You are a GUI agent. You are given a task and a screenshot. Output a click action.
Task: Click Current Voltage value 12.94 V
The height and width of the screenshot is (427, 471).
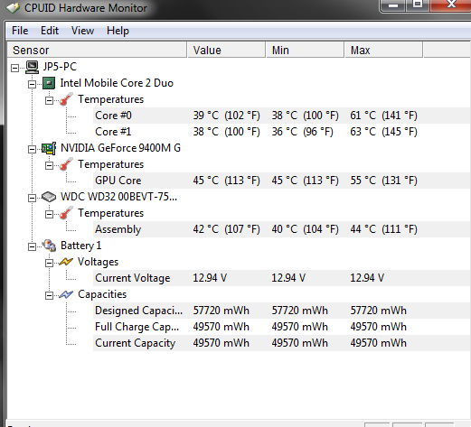(210, 278)
